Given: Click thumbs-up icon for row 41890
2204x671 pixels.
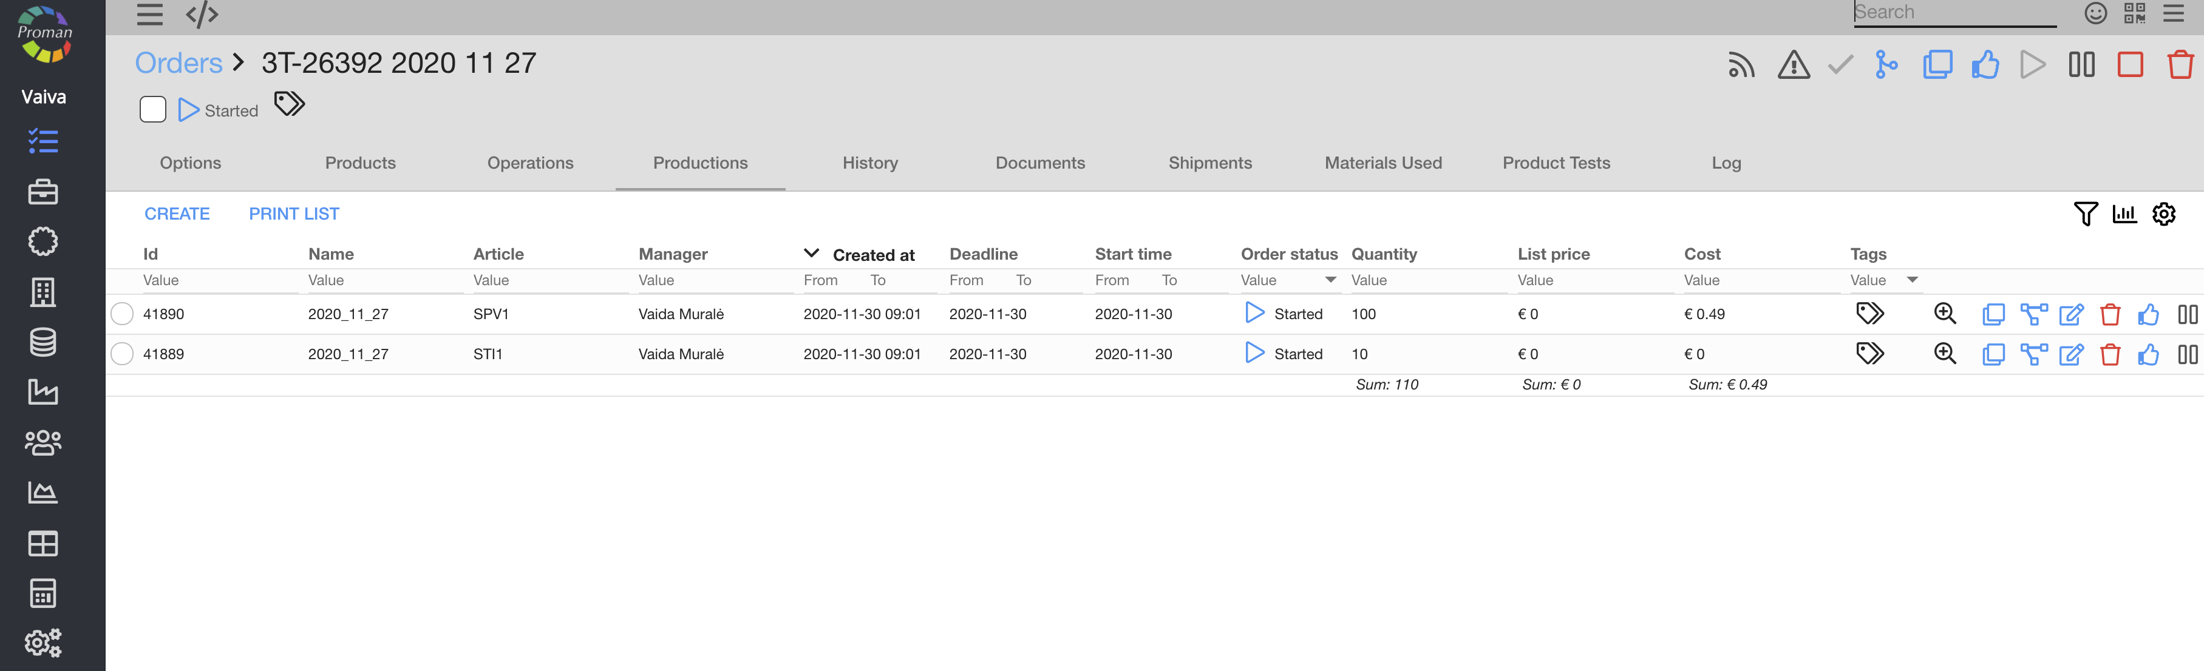Looking at the screenshot, I should point(2148,314).
